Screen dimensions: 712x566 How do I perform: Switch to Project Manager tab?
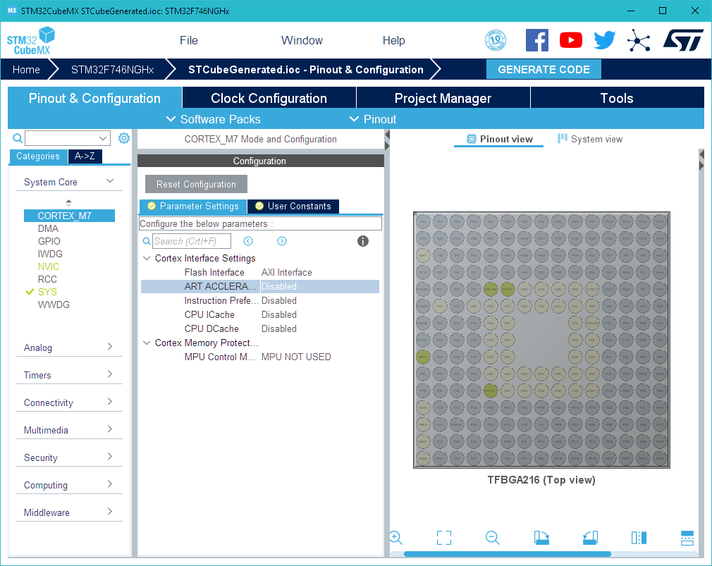443,98
